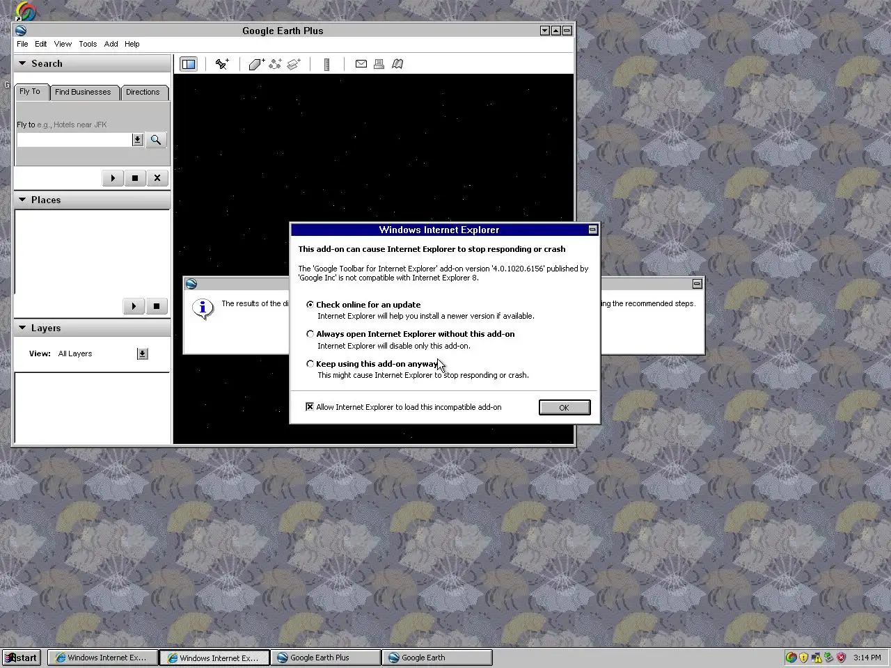Image resolution: width=891 pixels, height=668 pixels.
Task: Click the blue information icon in the background dialog
Action: coord(203,308)
